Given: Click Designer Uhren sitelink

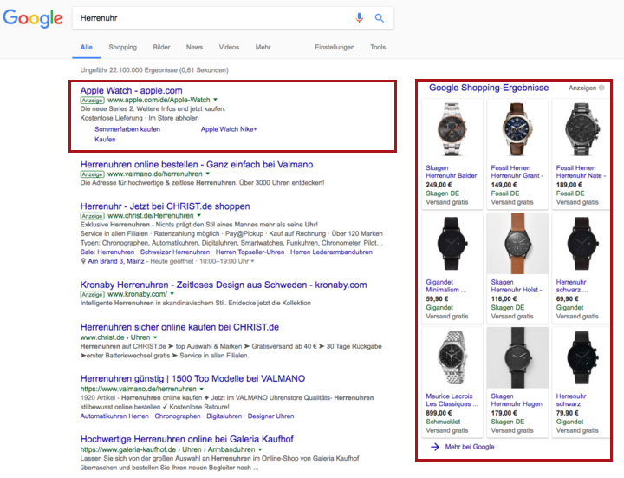Looking at the screenshot, I should coord(270,416).
